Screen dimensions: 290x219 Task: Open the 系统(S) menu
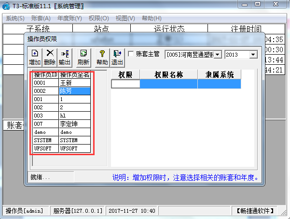(x=15, y=18)
